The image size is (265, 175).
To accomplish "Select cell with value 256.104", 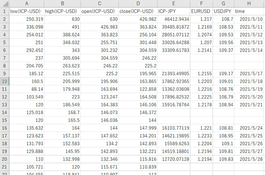I will [x=138, y=35].
